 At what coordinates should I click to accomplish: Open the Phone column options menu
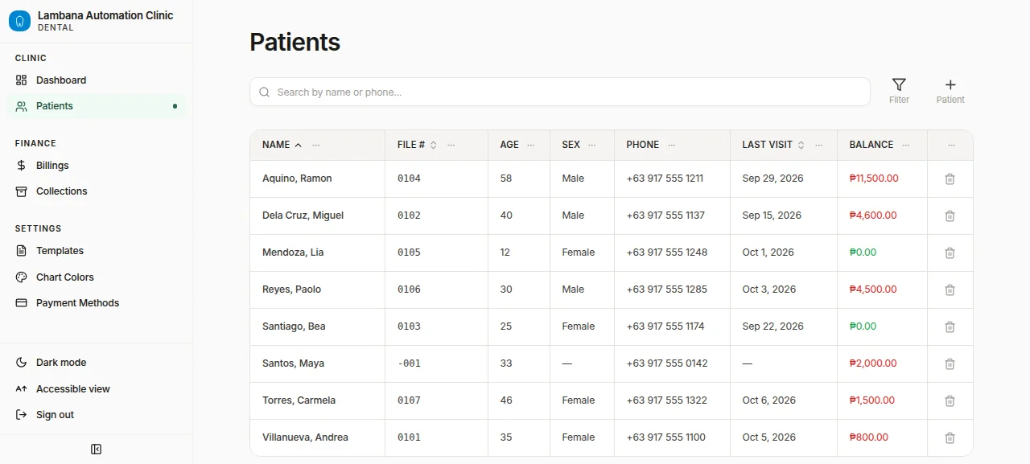tap(672, 145)
